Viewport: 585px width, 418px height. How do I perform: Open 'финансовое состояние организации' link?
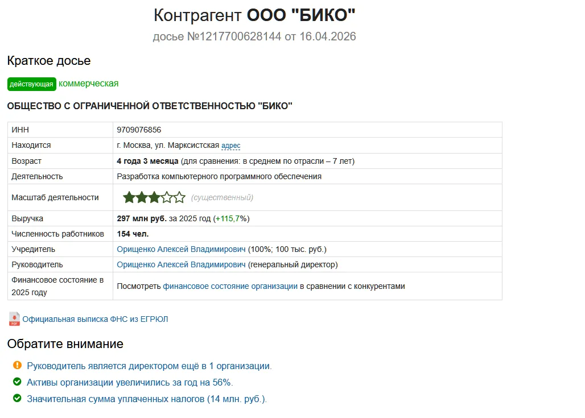pos(230,286)
